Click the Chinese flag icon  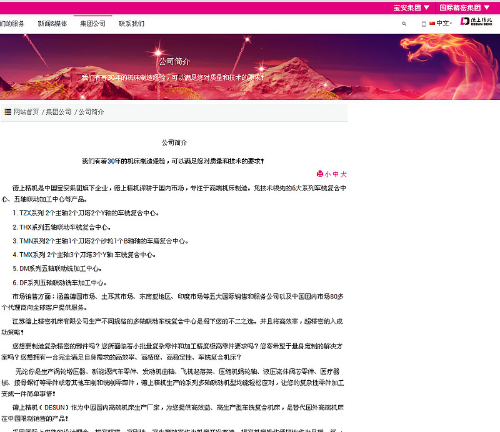tap(432, 23)
